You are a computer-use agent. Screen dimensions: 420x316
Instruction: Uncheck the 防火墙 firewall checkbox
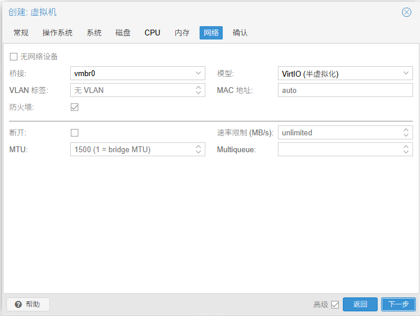(x=74, y=107)
